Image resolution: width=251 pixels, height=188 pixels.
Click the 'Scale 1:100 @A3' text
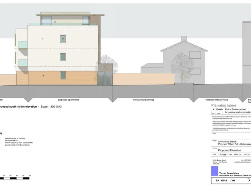tap(51, 106)
